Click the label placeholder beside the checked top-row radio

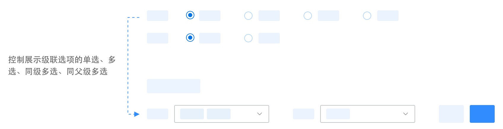210,16
